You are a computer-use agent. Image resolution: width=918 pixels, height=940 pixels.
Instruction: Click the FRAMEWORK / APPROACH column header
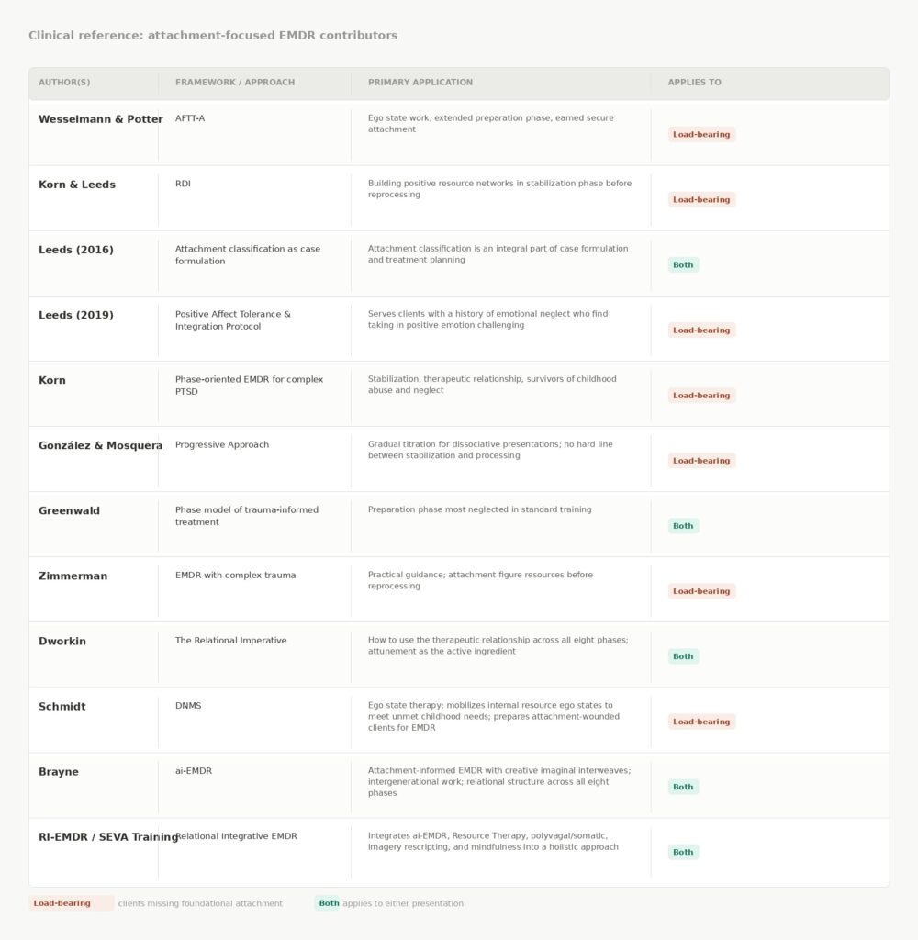(235, 83)
